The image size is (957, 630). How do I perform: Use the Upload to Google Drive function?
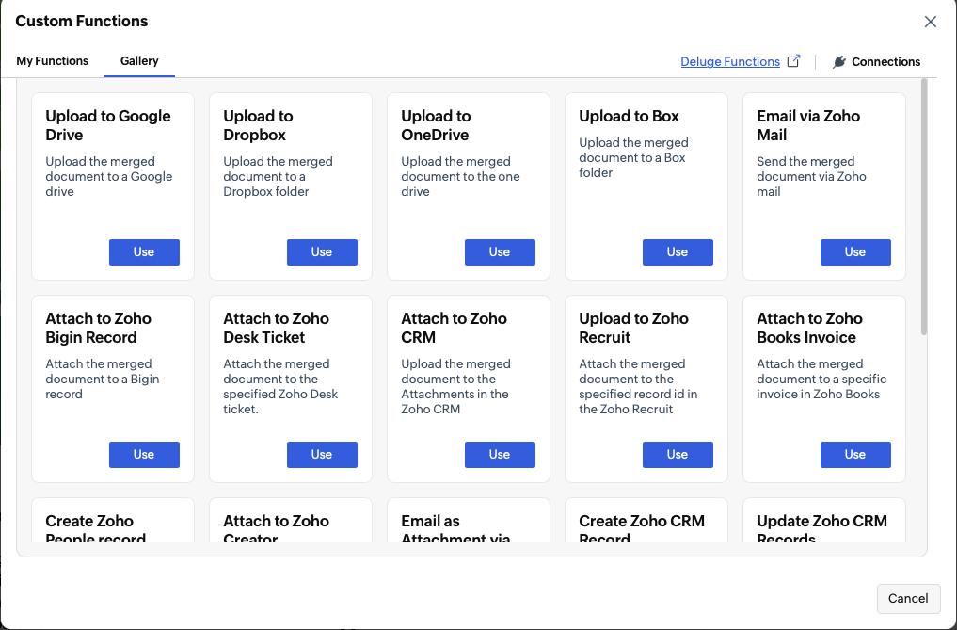(x=144, y=252)
